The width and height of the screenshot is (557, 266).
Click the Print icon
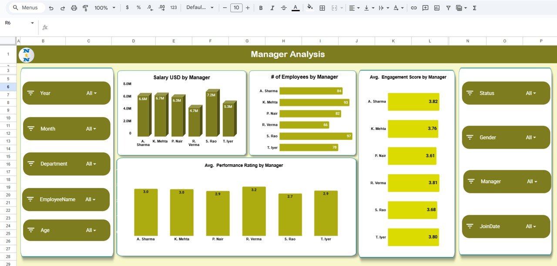coord(73,8)
